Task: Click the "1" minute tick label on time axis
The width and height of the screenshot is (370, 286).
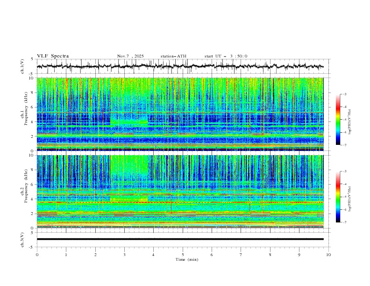Action: click(66, 255)
